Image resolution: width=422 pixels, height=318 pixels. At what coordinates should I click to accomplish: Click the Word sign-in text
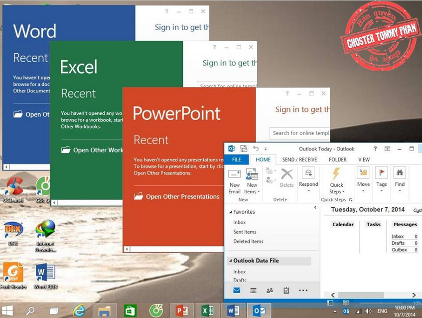(182, 27)
